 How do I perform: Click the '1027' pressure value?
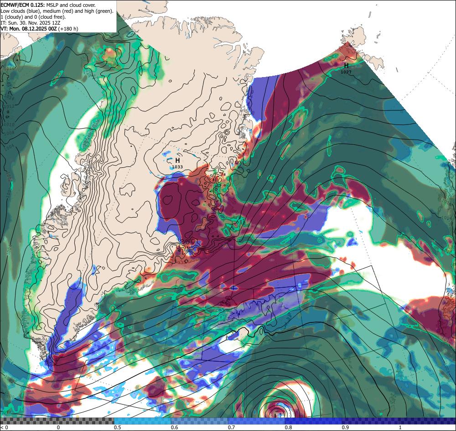tap(346, 72)
